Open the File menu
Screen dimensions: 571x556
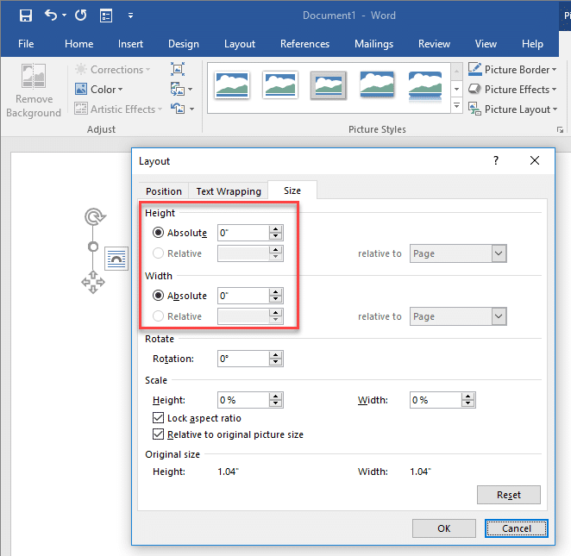click(26, 44)
